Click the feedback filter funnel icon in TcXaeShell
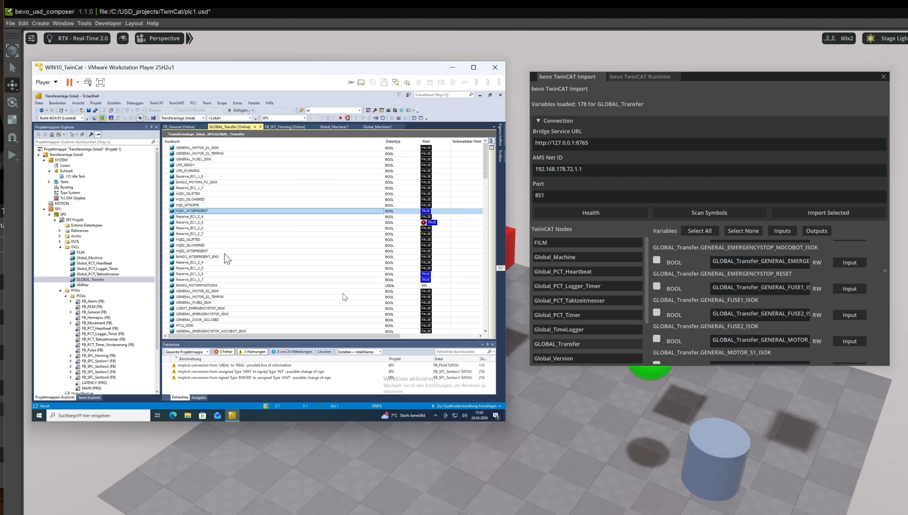The width and height of the screenshot is (908, 515). [x=399, y=95]
